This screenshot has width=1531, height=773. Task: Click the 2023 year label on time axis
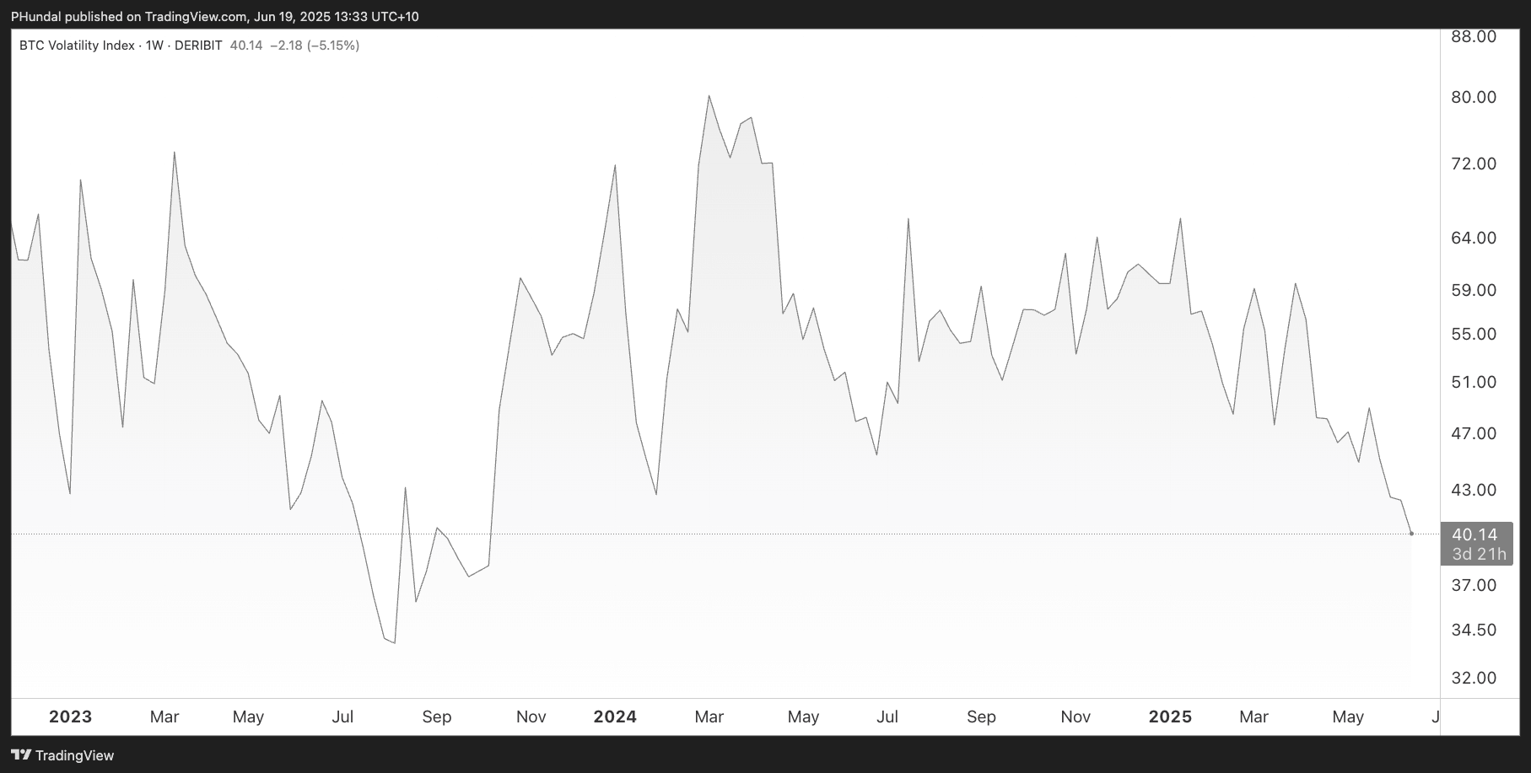tap(71, 717)
